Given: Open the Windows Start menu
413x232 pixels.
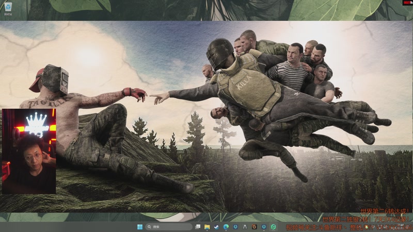Looking at the screenshot, I should click(140, 227).
